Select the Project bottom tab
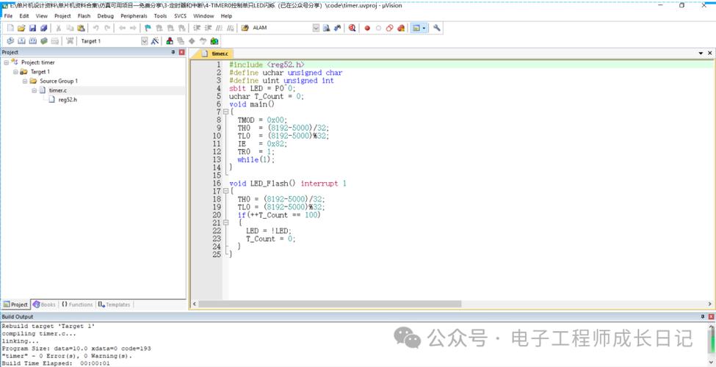 click(16, 305)
